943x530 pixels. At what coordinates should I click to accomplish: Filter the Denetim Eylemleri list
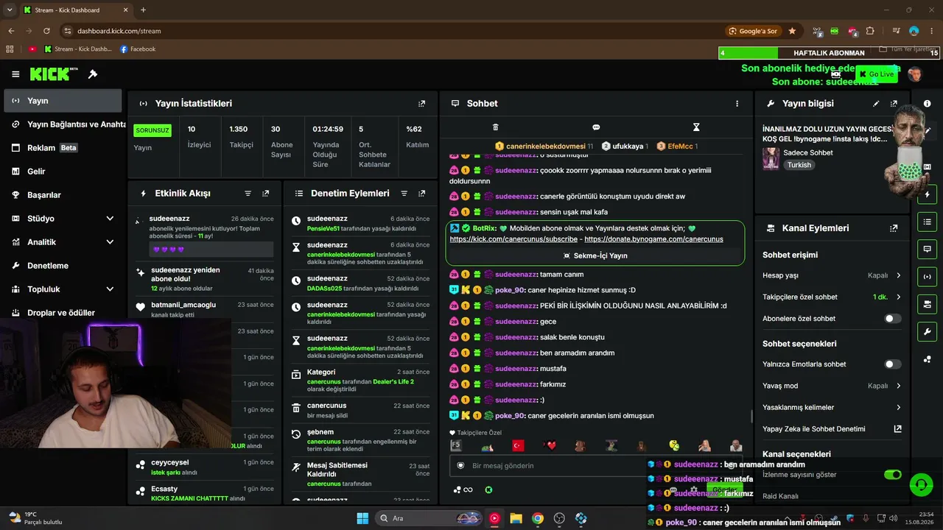[x=404, y=194]
